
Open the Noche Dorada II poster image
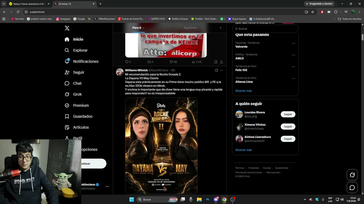[x=161, y=146]
